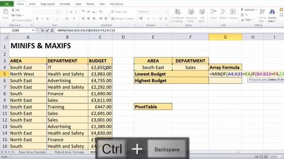Expand the Number group dialog launcher

pos(167,25)
